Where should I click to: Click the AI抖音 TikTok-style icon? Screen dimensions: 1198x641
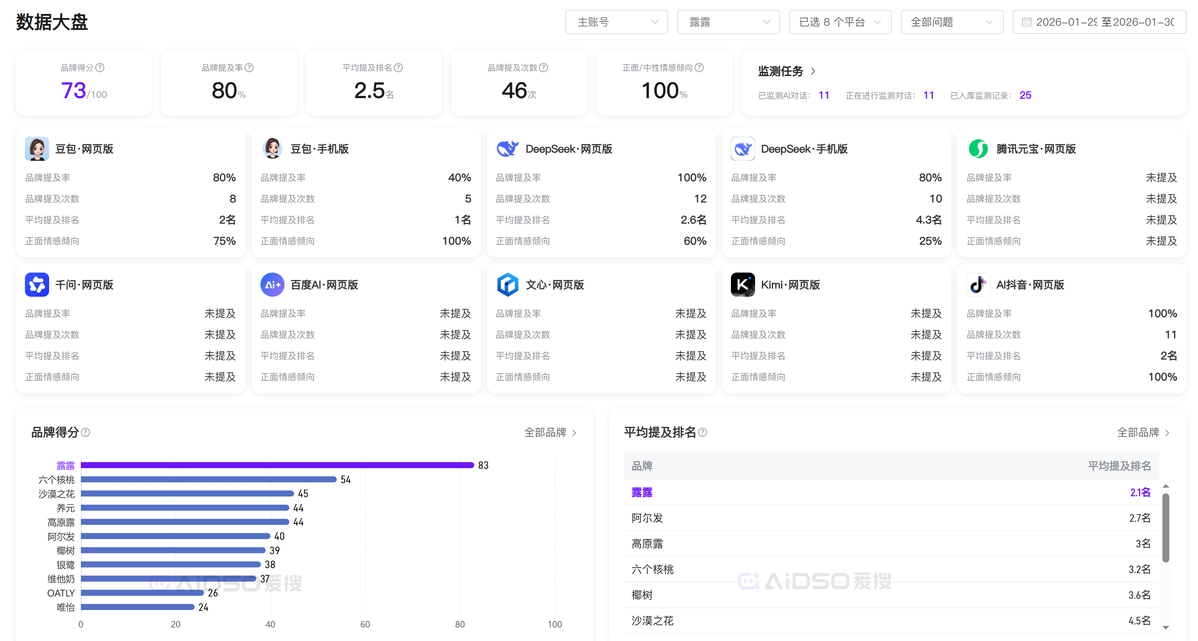978,285
